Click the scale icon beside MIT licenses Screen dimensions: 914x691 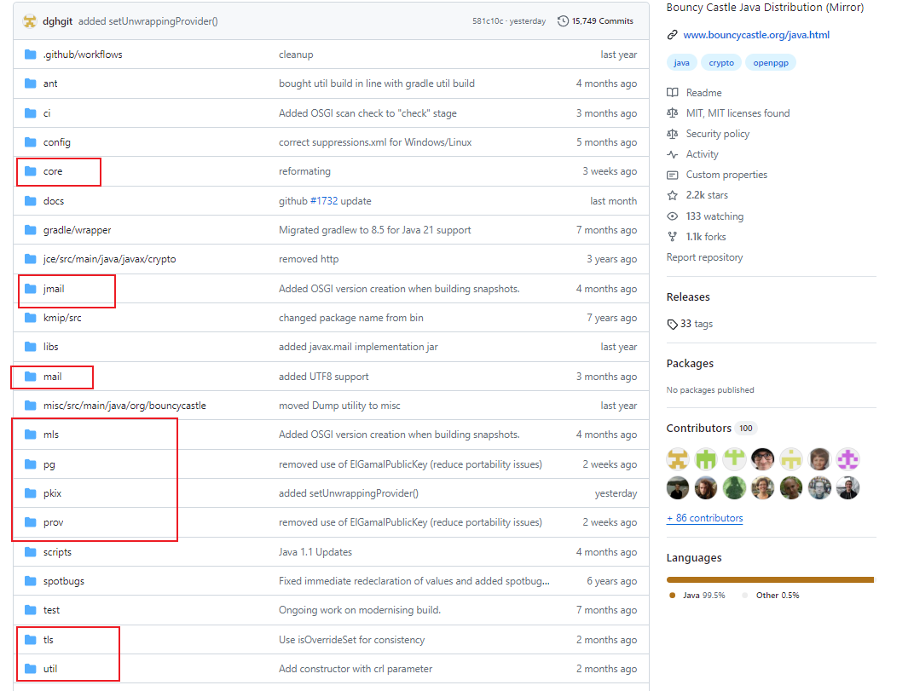pyautogui.click(x=672, y=113)
